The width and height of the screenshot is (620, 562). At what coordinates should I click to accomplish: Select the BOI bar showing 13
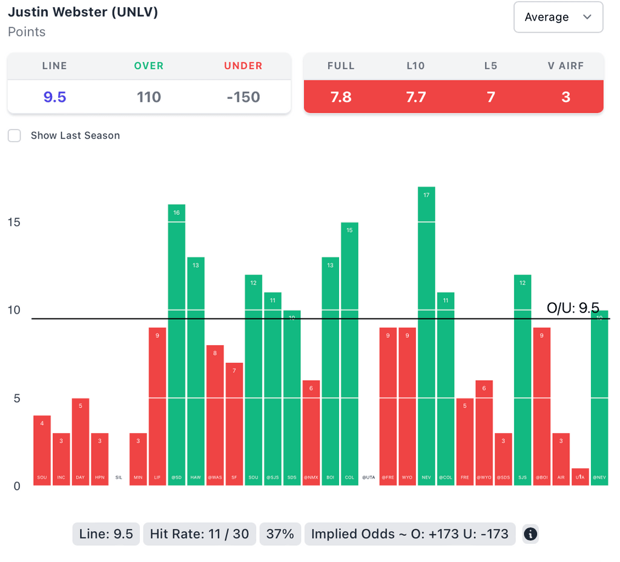330,371
